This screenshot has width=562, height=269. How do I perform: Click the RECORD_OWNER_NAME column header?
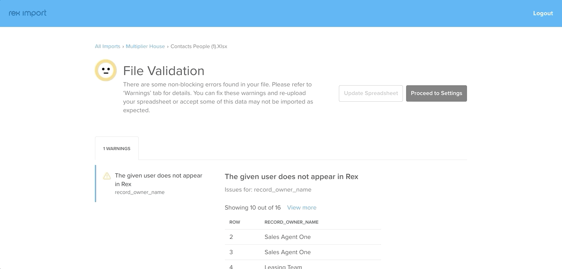tap(292, 222)
